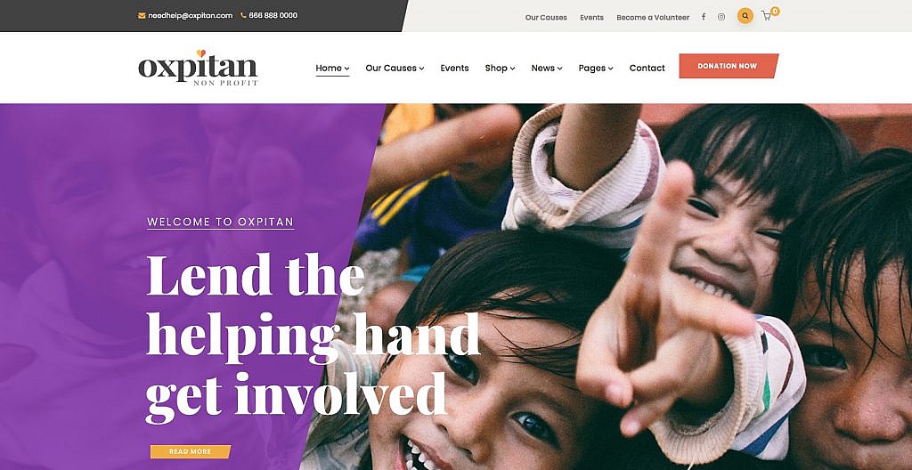Expand the Home menu dropdown
The width and height of the screenshot is (912, 470).
click(x=332, y=68)
